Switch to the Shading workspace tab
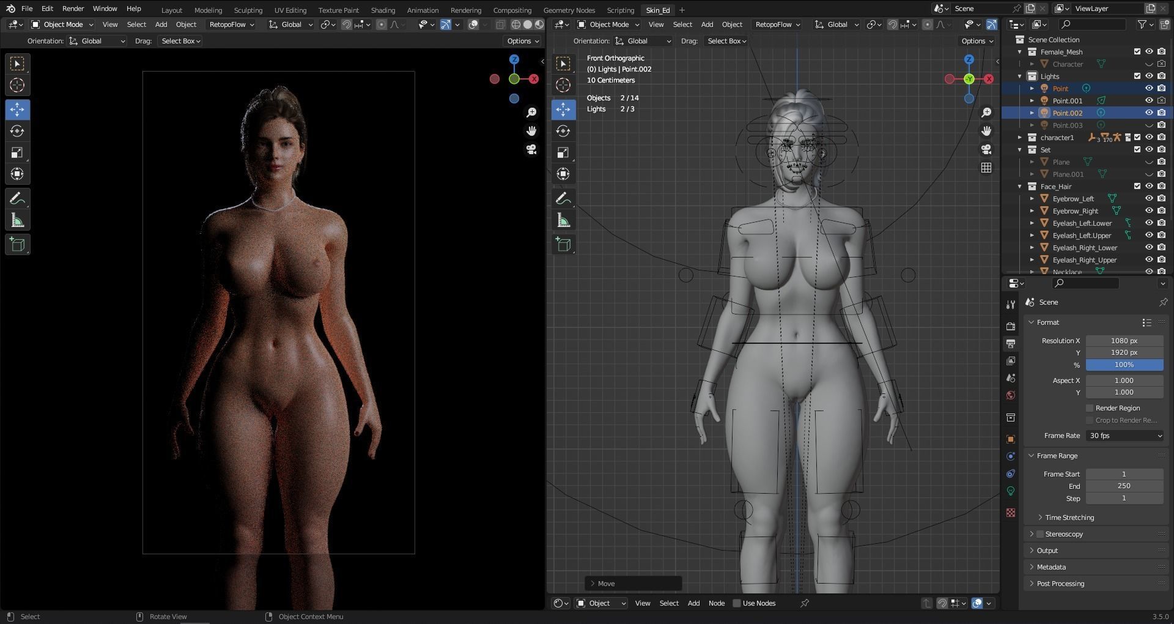Viewport: 1174px width, 624px height. point(383,10)
